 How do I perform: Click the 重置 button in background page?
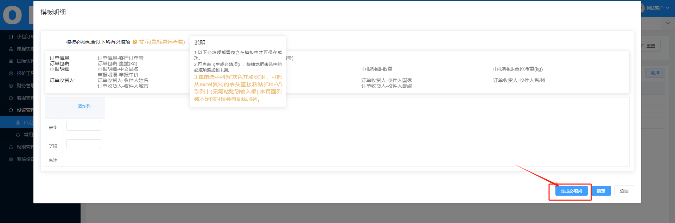tap(651, 46)
